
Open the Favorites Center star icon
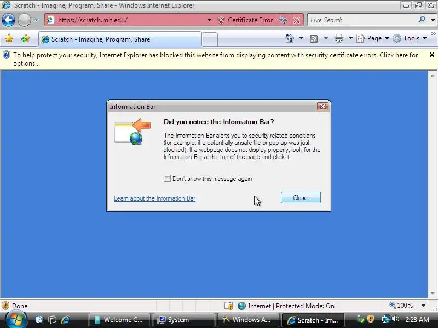9,38
